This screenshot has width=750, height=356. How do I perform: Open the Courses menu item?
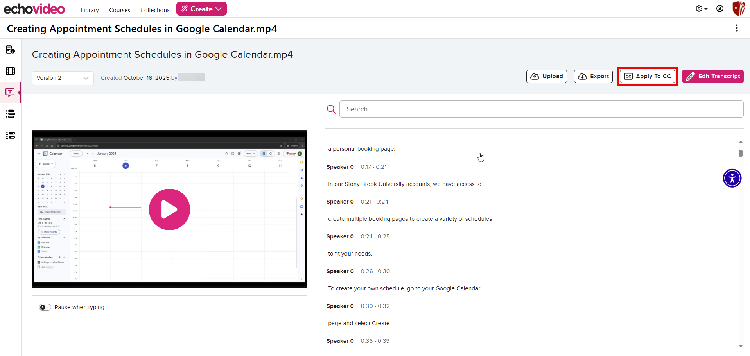click(x=119, y=10)
